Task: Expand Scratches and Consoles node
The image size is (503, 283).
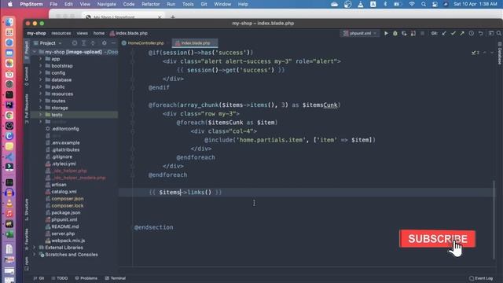Action: pyautogui.click(x=35, y=255)
